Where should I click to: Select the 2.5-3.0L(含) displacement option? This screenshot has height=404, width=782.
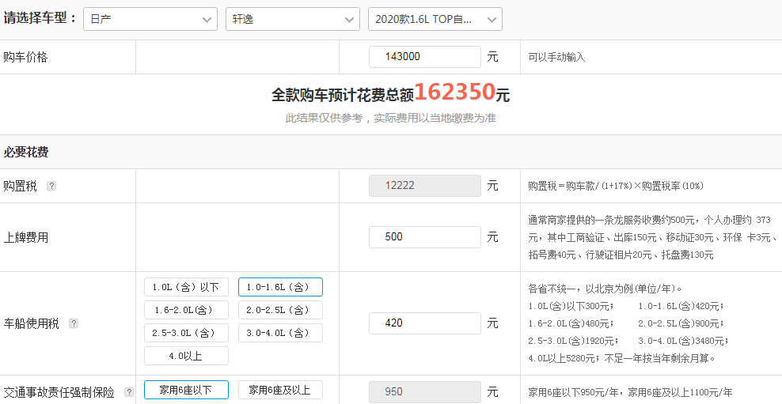pos(187,333)
